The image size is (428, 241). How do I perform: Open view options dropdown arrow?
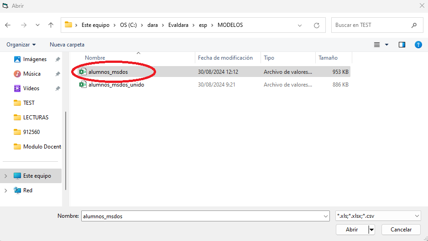pos(386,45)
